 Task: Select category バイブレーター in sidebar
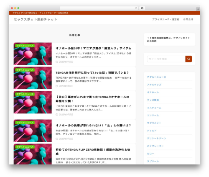[155, 146]
